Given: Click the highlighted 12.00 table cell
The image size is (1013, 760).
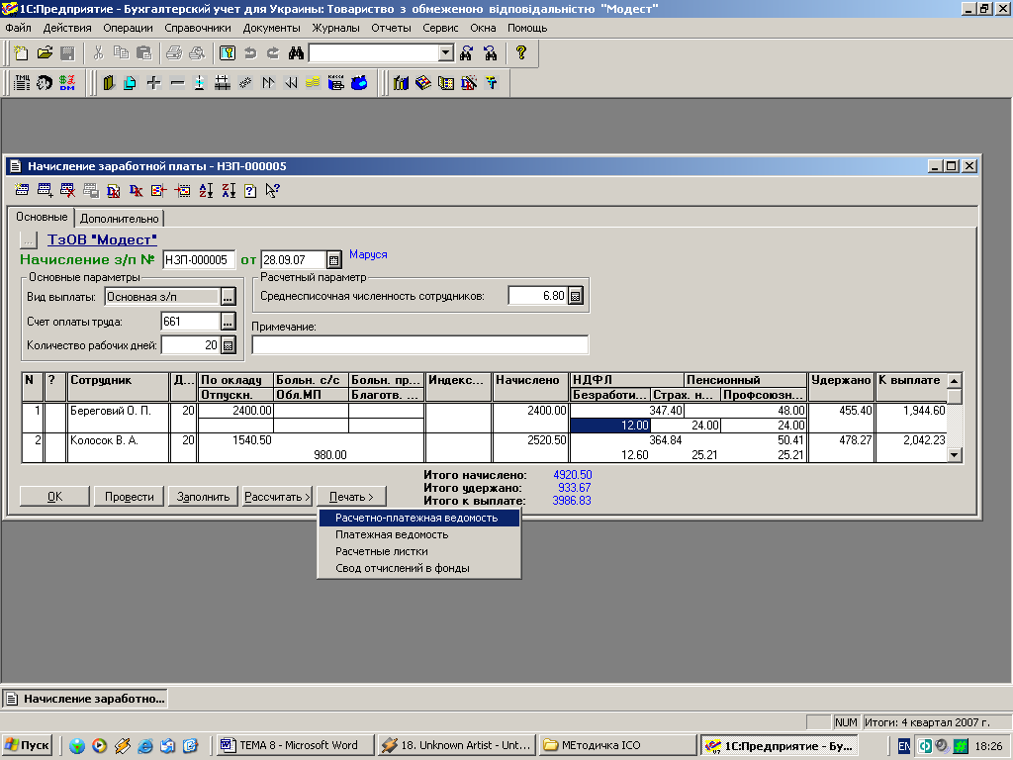Looking at the screenshot, I should (610, 426).
